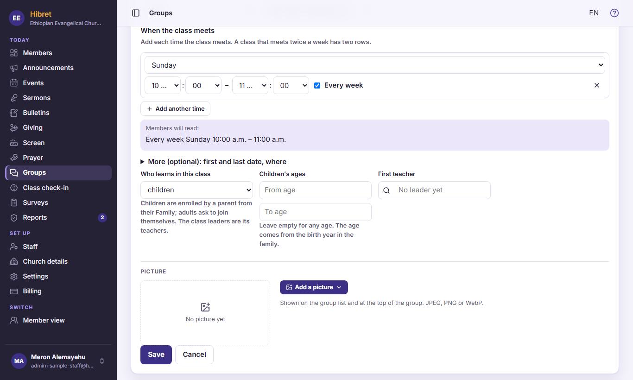Screen dimensions: 633x380
Task: Click the Add a picture button
Action: pos(314,287)
